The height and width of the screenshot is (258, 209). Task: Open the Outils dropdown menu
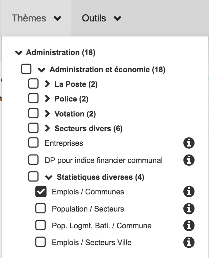pos(101,18)
